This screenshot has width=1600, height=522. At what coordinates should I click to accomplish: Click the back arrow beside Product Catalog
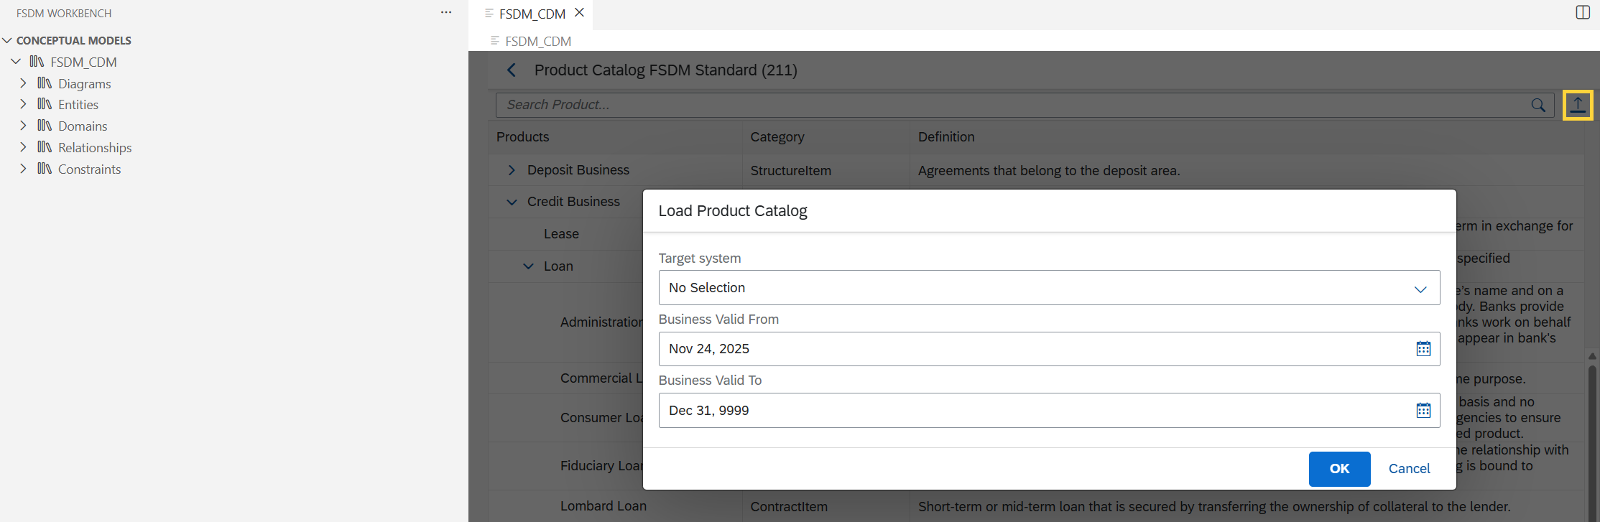point(512,70)
